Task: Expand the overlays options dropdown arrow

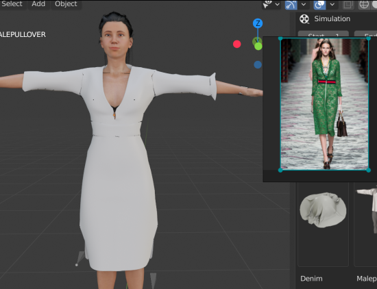Action: [x=332, y=4]
